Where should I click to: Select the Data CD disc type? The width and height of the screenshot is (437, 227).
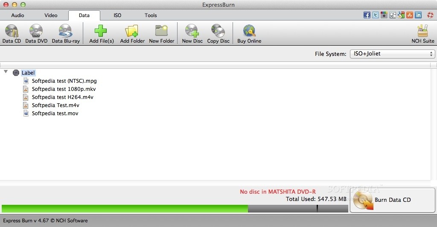[12, 34]
